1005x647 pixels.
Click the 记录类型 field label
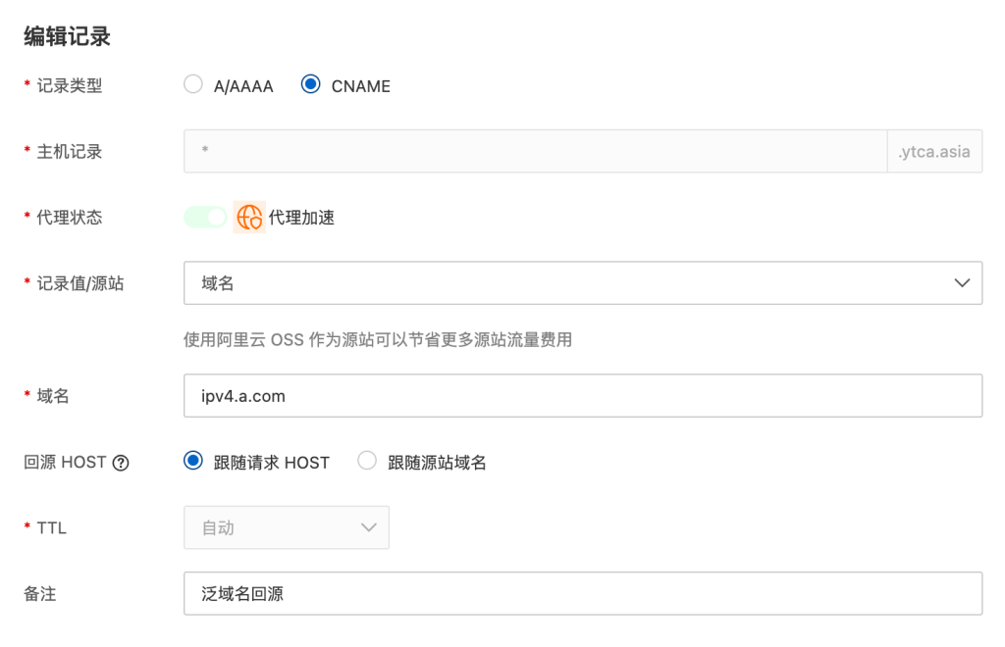click(x=69, y=86)
